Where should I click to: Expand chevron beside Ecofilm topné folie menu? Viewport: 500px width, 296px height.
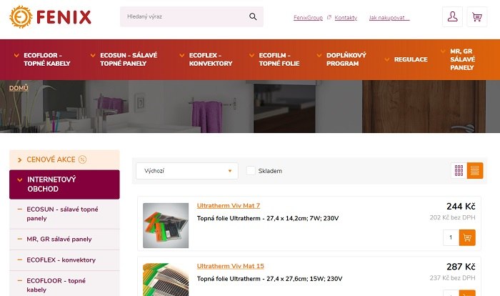click(251, 56)
